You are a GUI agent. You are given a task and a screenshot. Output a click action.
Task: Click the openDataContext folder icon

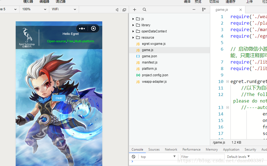138,31
